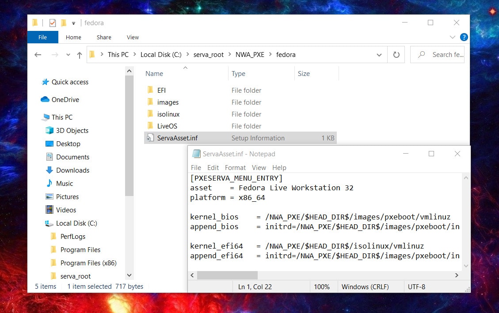499x313 pixels.
Task: Open Music in navigation pane
Action: 64,183
